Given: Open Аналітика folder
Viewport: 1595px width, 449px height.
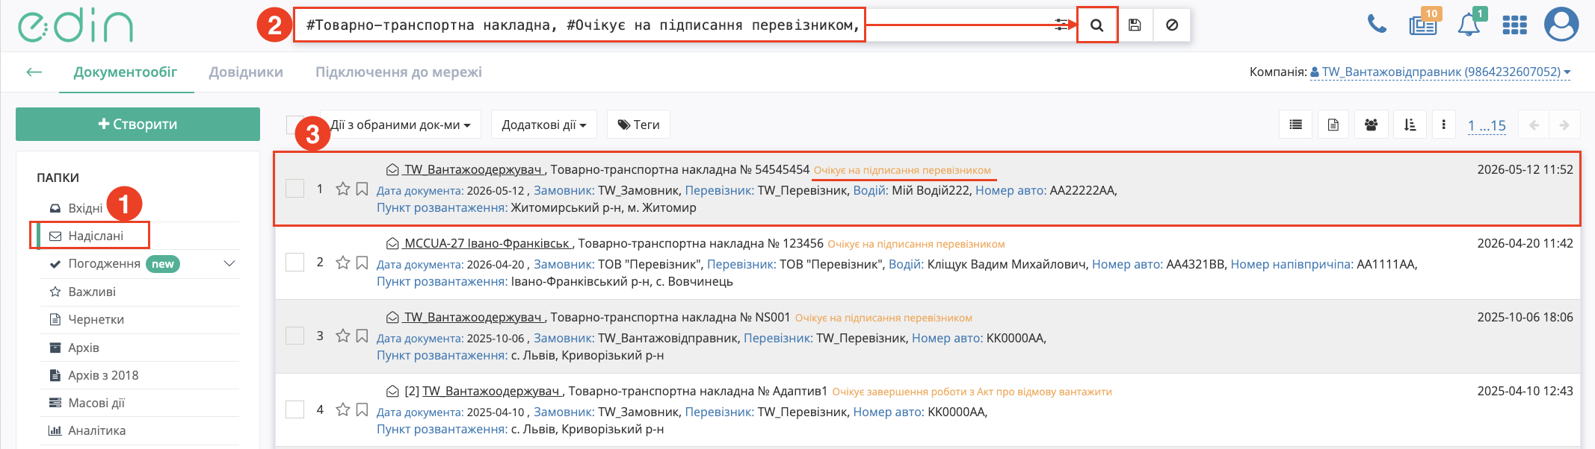Looking at the screenshot, I should coord(97,430).
